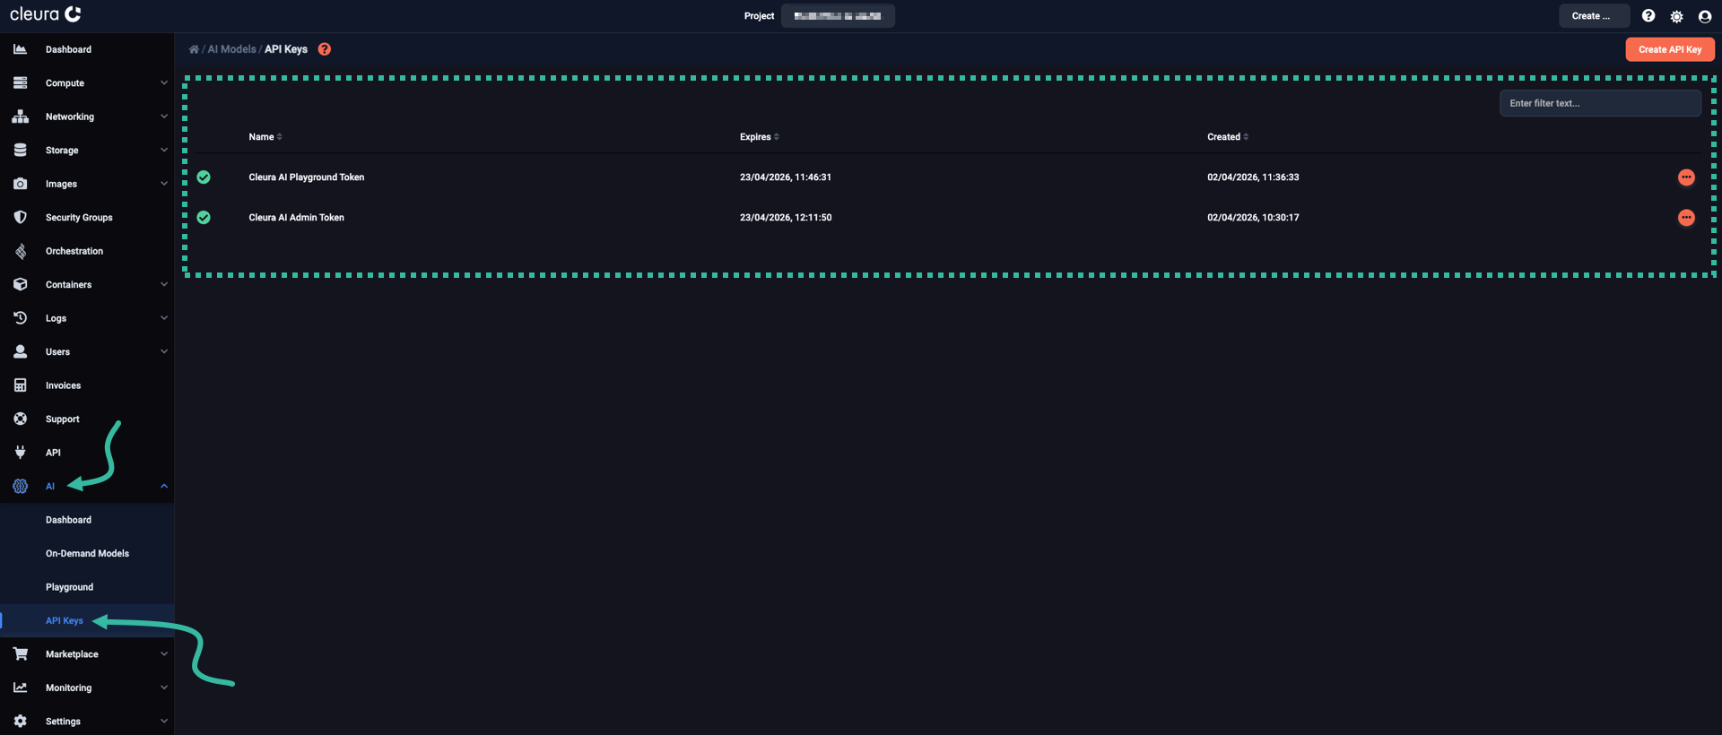Click the Support lifebuoy icon
The image size is (1722, 735).
pyautogui.click(x=20, y=419)
